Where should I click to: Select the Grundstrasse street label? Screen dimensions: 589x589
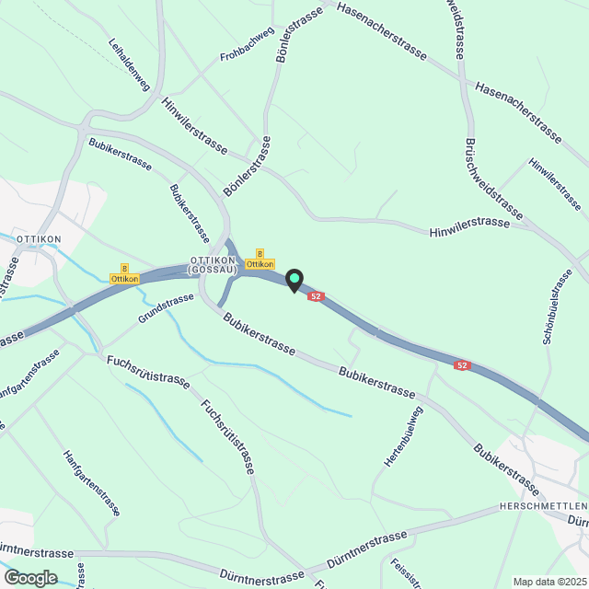(x=166, y=308)
